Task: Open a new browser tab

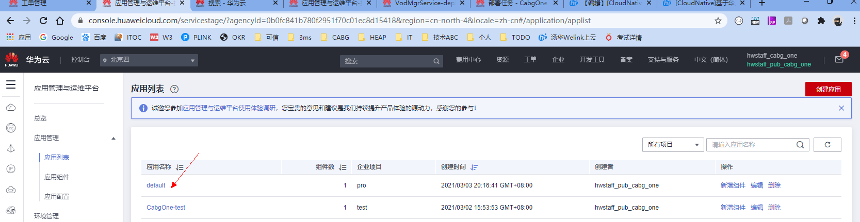Action: (762, 3)
